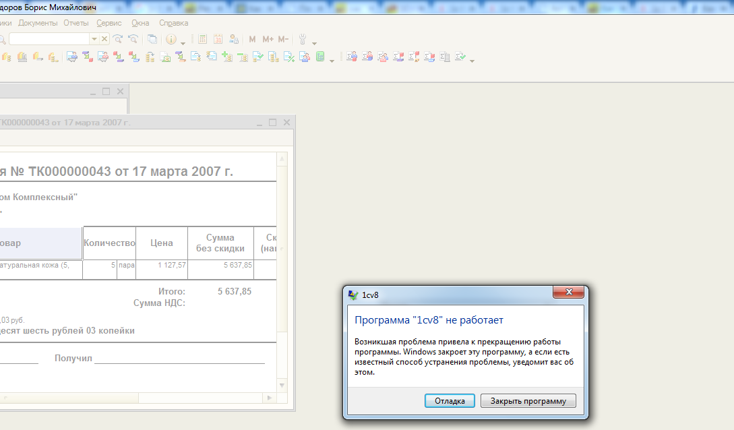Expand overflow arrow after green tree icon
This screenshot has width=734, height=430.
pyautogui.click(x=332, y=61)
